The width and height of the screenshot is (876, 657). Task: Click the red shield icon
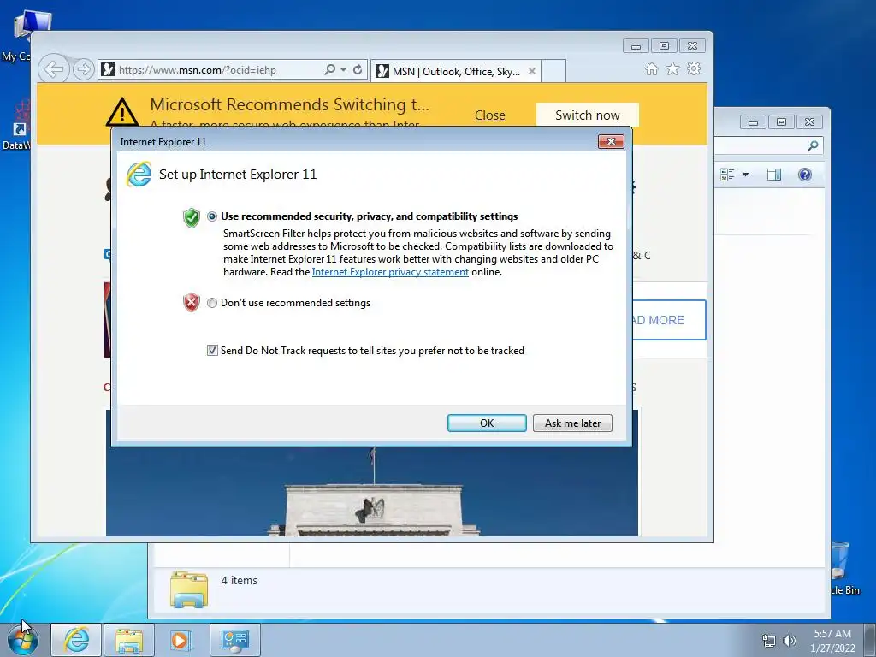(x=192, y=302)
